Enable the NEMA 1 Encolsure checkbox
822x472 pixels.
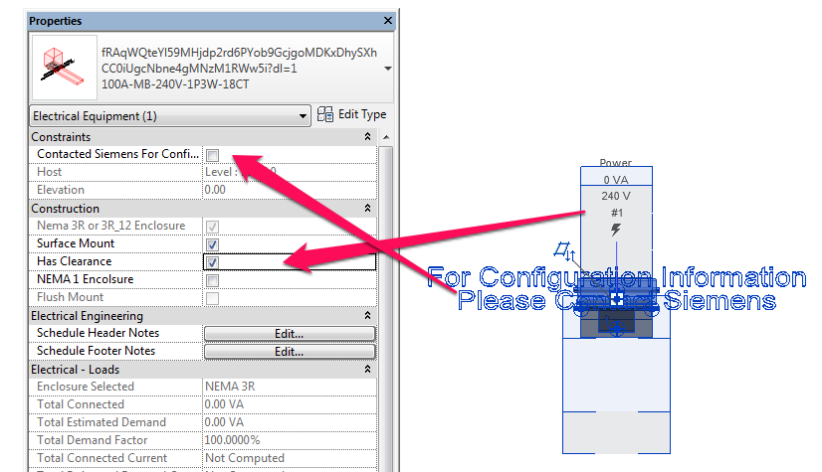click(x=212, y=280)
